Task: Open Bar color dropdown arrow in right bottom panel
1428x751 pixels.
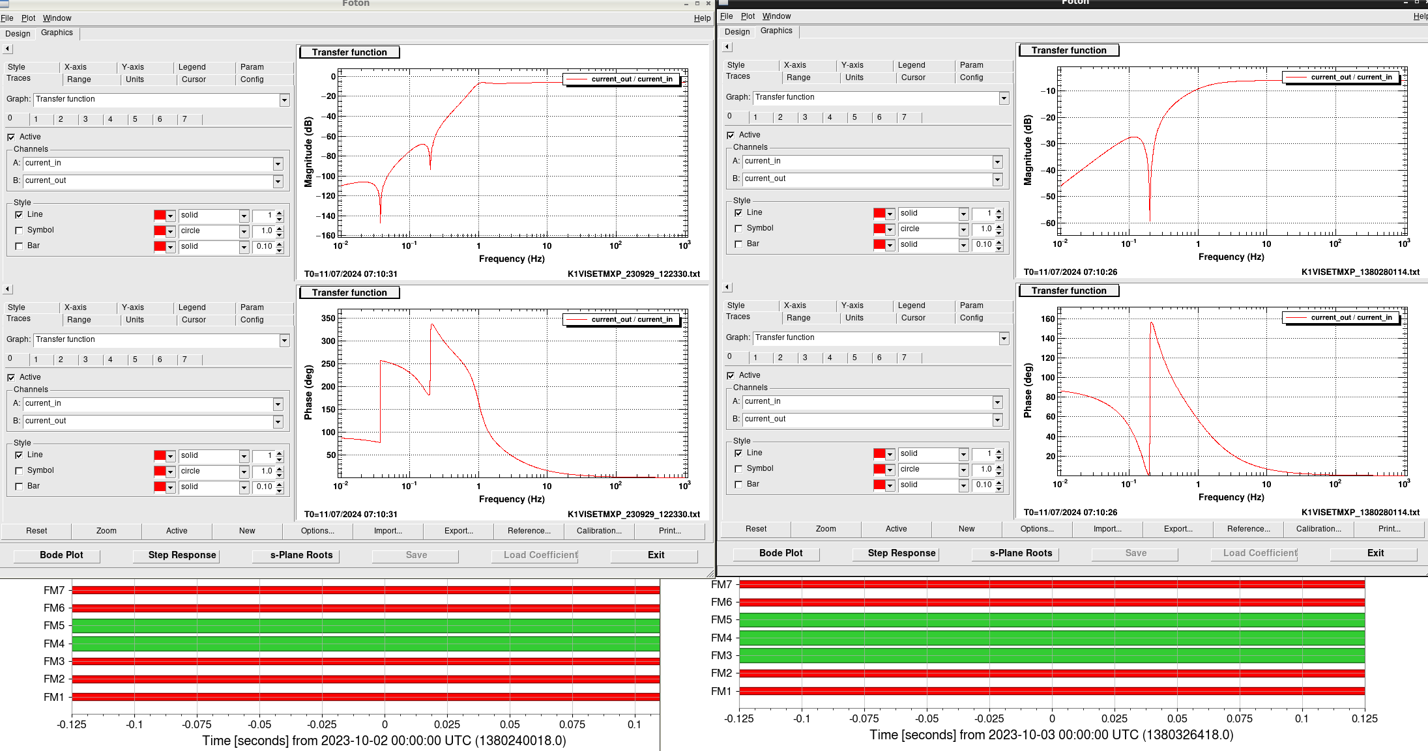Action: (x=890, y=485)
